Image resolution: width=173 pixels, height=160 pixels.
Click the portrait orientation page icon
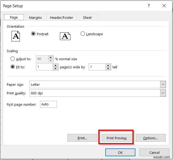[x=16, y=36]
